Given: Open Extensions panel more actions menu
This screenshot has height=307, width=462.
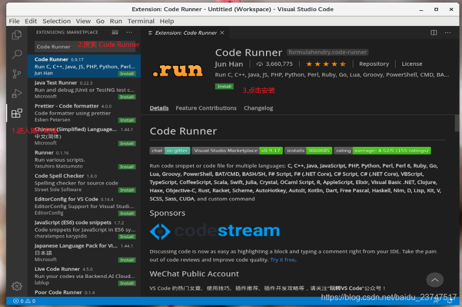Looking at the screenshot, I should click(129, 32).
